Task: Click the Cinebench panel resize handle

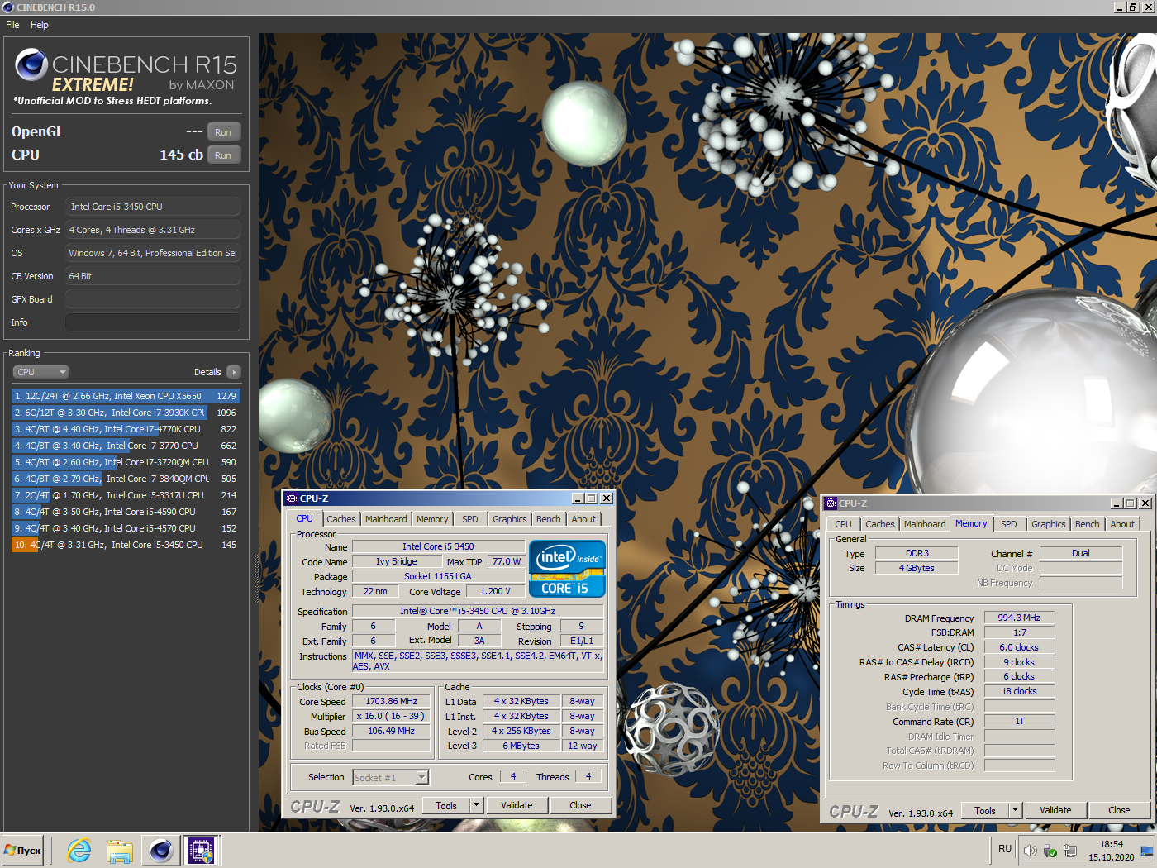Action: [255, 577]
